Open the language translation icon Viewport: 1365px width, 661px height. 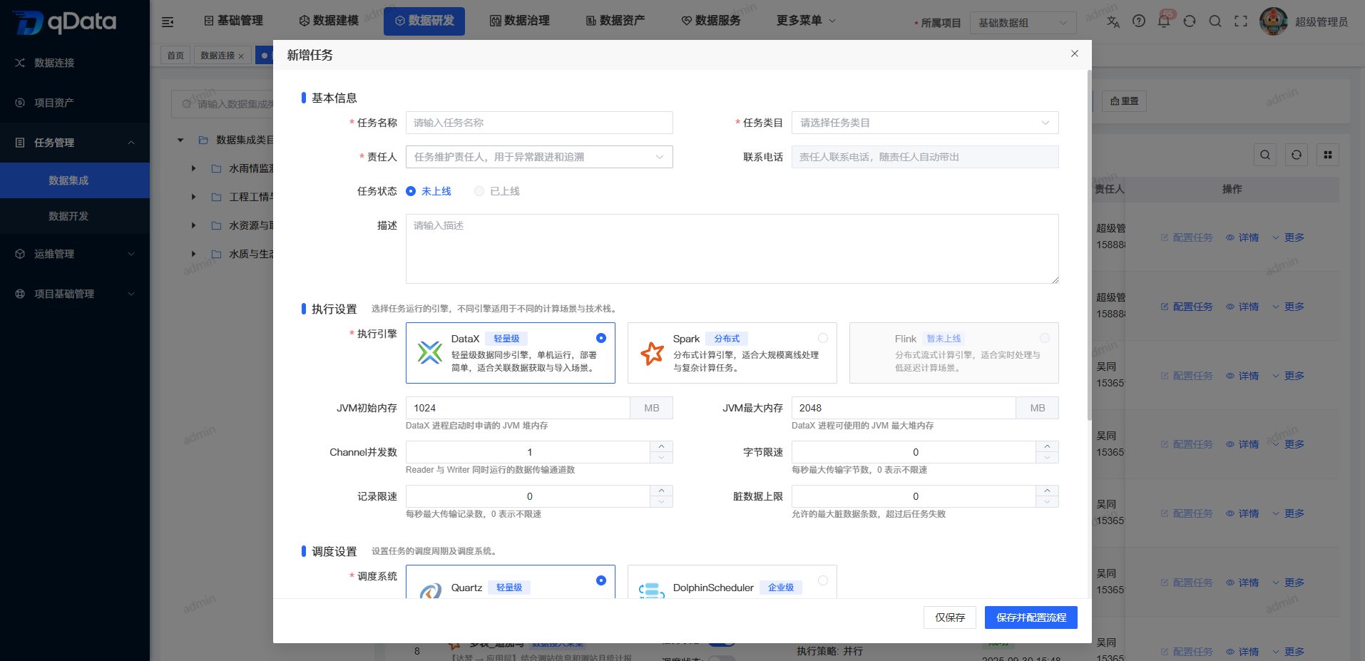pos(1113,21)
